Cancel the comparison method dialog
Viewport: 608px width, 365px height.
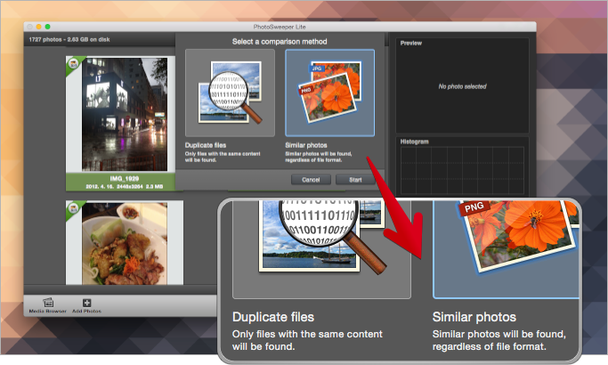pyautogui.click(x=311, y=180)
